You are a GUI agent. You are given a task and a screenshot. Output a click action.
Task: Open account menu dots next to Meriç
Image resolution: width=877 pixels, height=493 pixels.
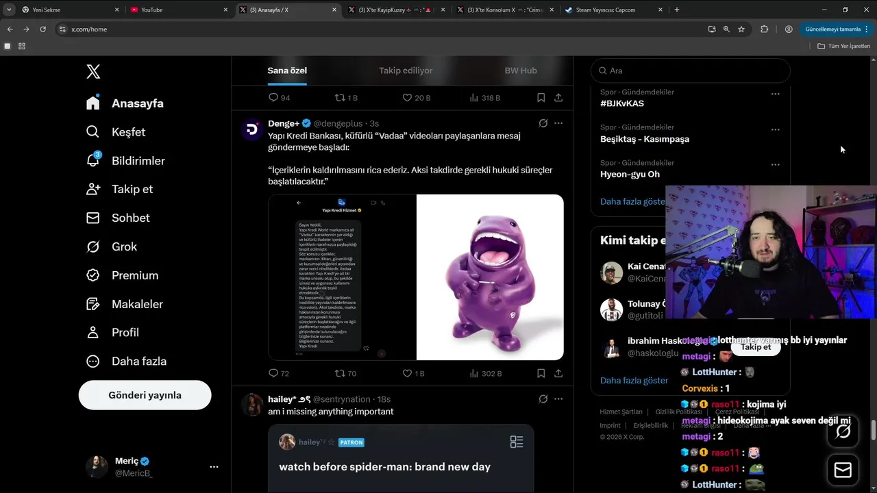tap(214, 466)
